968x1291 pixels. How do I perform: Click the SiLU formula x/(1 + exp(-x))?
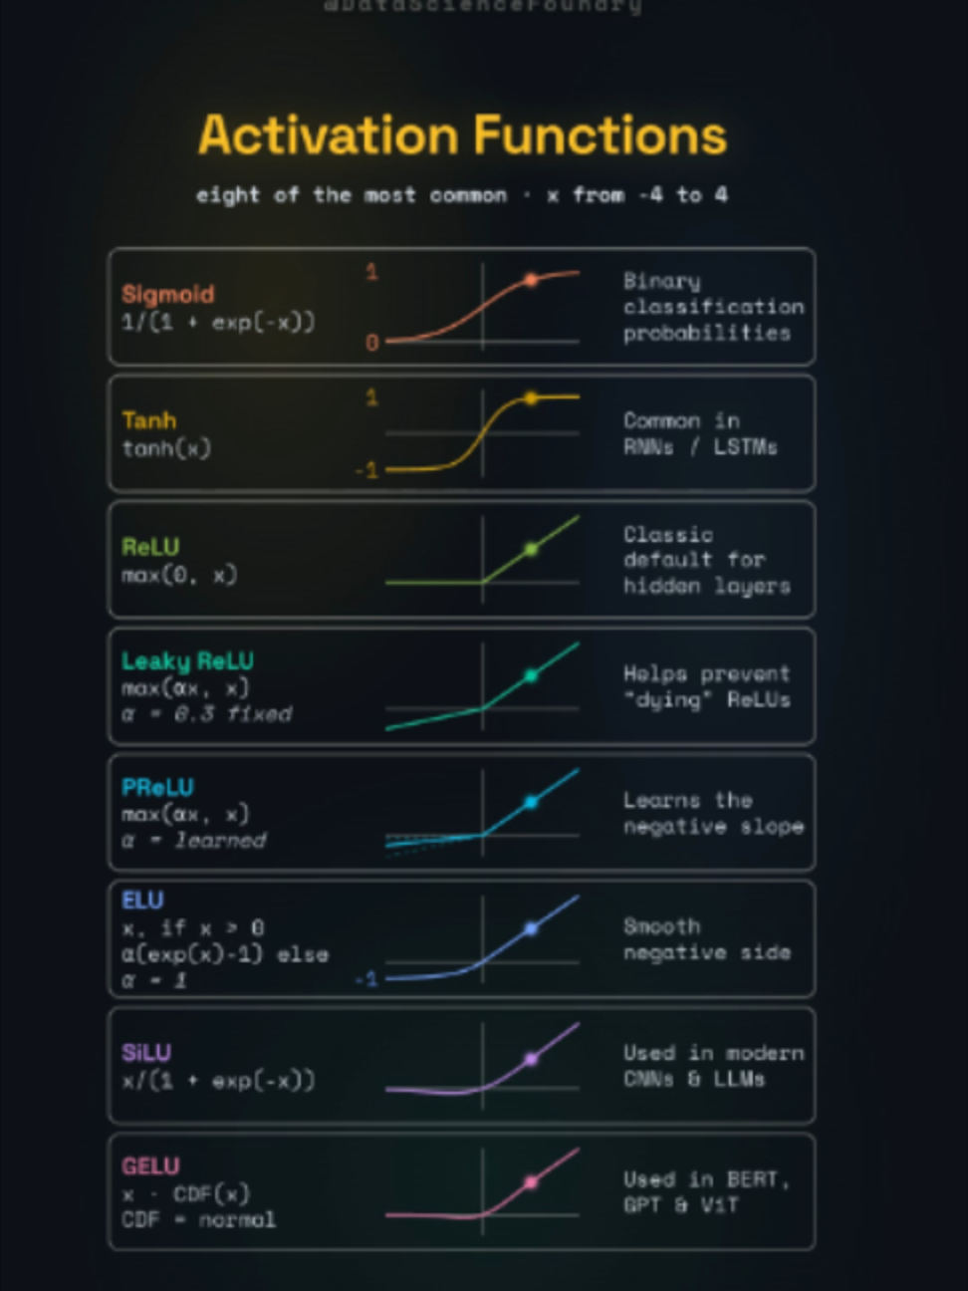coord(218,1081)
